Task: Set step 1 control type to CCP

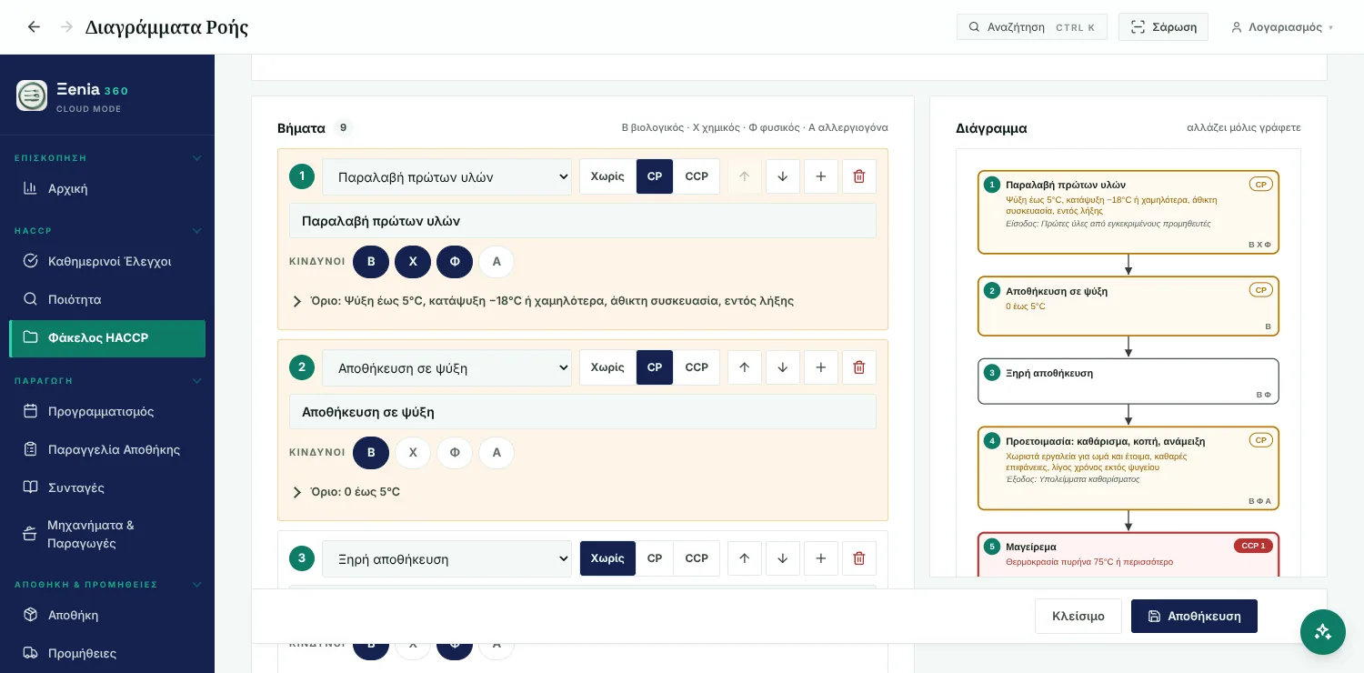Action: [697, 176]
